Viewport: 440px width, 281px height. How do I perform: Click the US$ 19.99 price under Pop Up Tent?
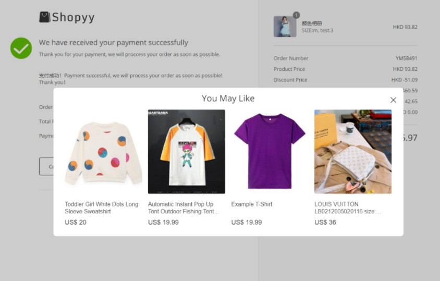(x=163, y=223)
